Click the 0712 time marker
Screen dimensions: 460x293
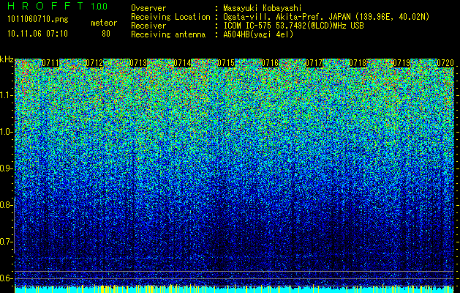point(94,63)
